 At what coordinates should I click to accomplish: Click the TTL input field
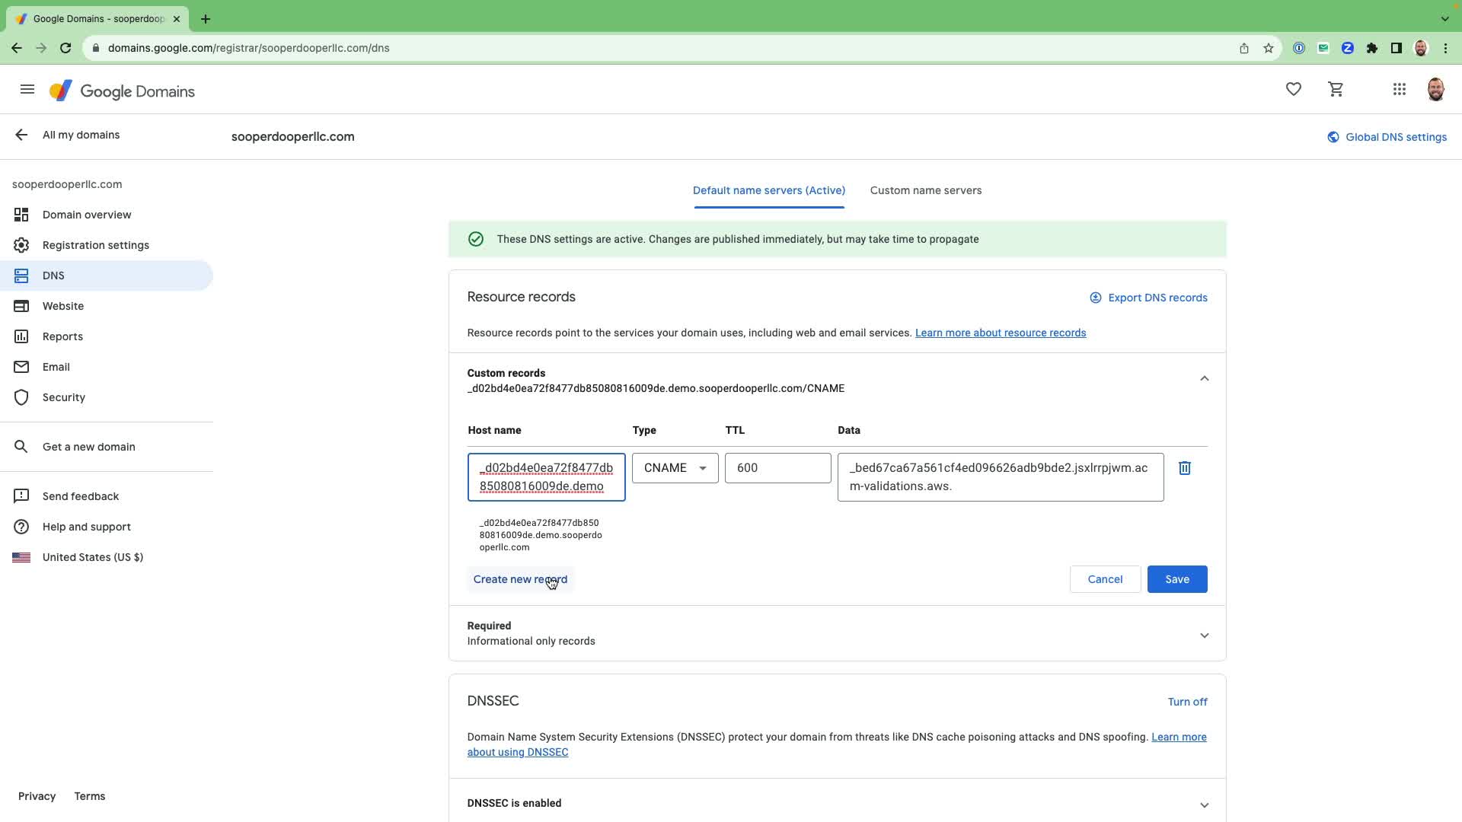(x=777, y=468)
